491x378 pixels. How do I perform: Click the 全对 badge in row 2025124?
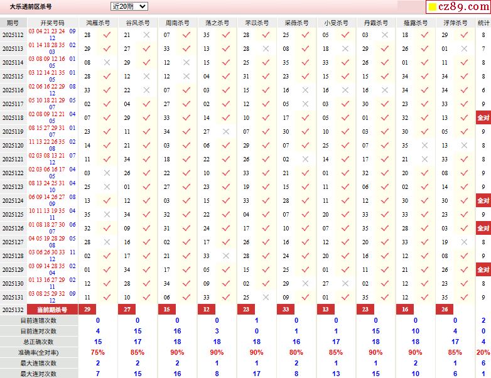click(x=483, y=201)
